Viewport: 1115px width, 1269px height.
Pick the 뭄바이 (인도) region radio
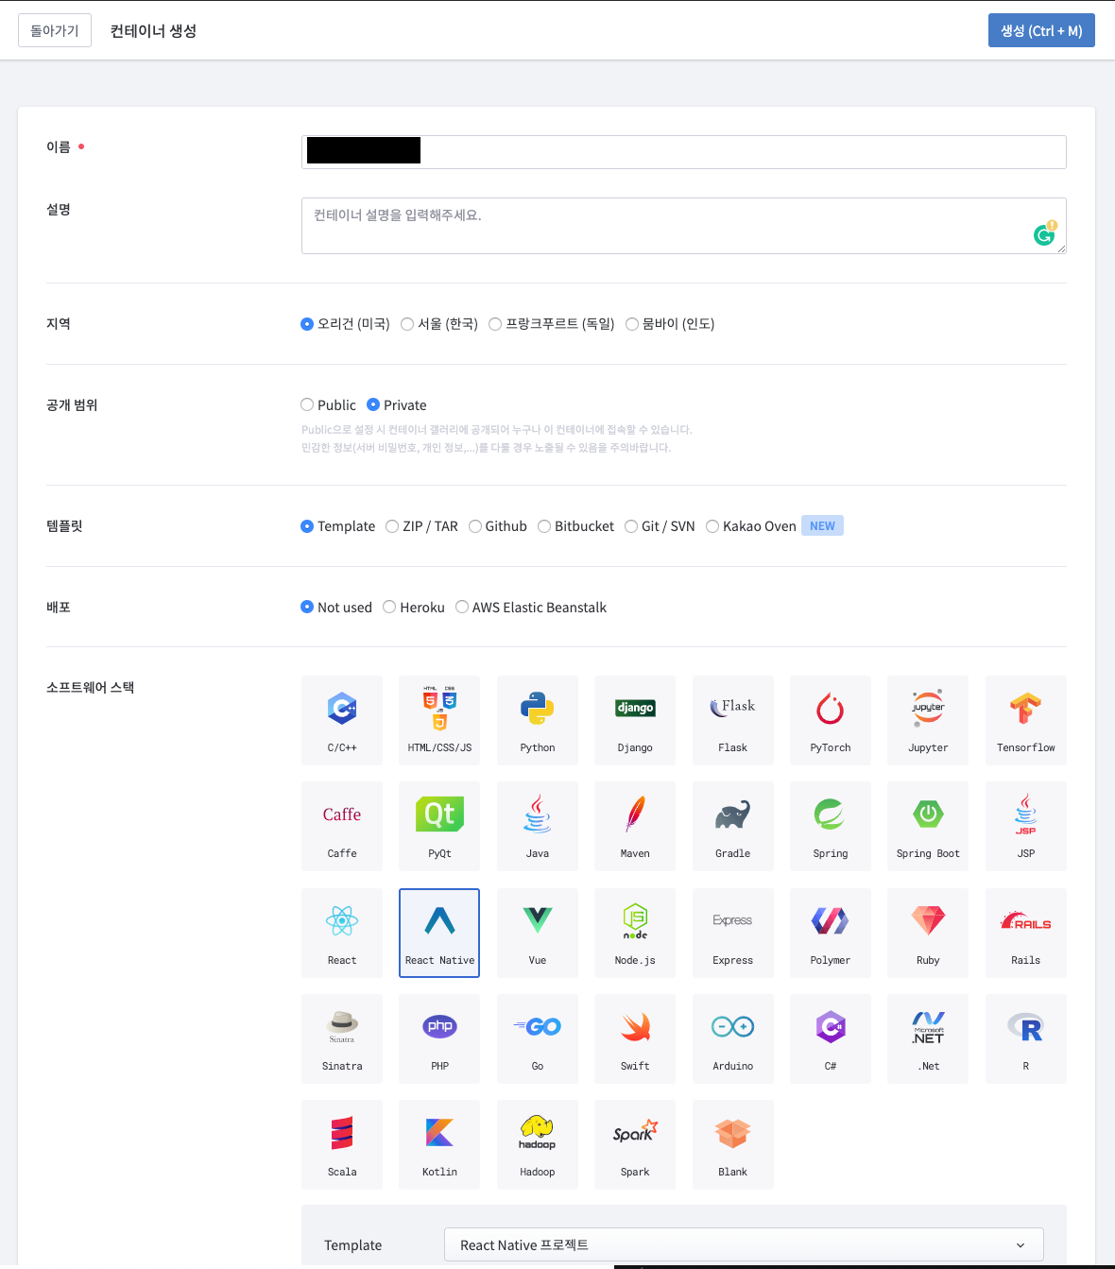pyautogui.click(x=632, y=324)
